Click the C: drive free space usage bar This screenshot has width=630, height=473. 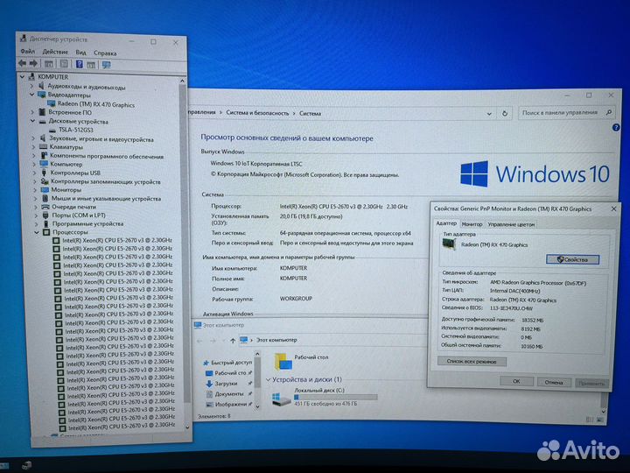click(x=336, y=397)
